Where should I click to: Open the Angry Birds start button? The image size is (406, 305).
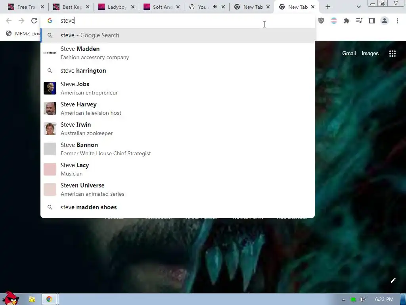(x=11, y=298)
